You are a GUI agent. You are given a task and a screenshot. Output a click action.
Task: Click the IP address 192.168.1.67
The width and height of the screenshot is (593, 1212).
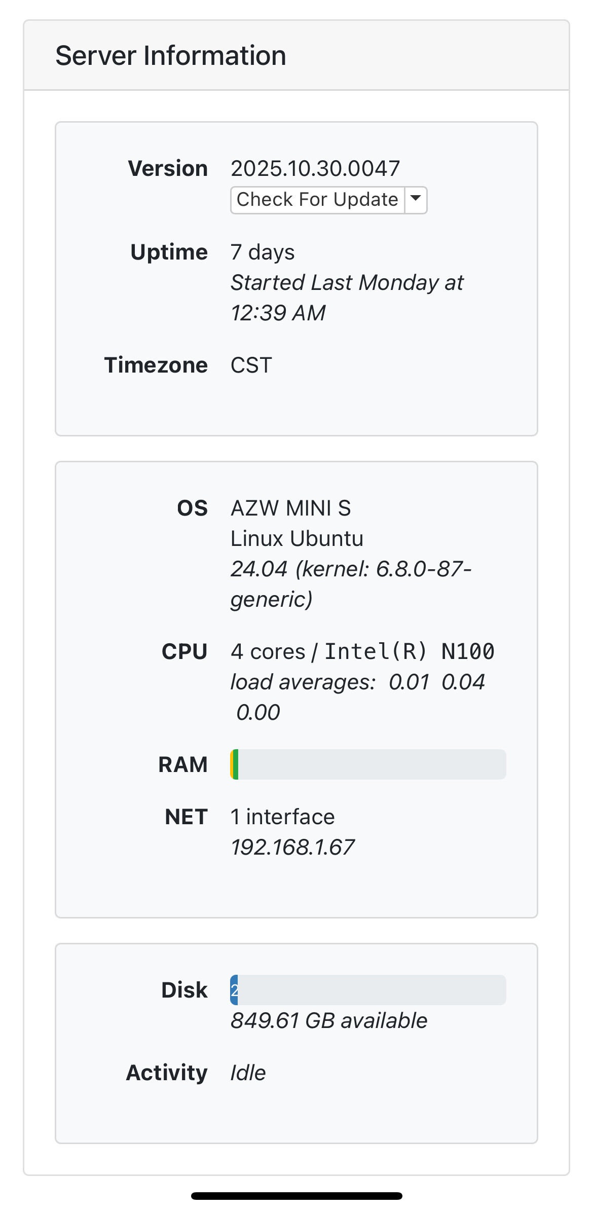(x=292, y=847)
